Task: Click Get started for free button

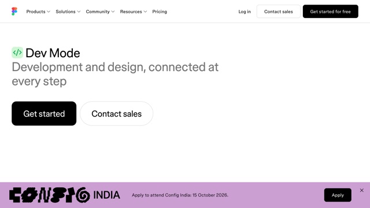Action: pyautogui.click(x=330, y=12)
